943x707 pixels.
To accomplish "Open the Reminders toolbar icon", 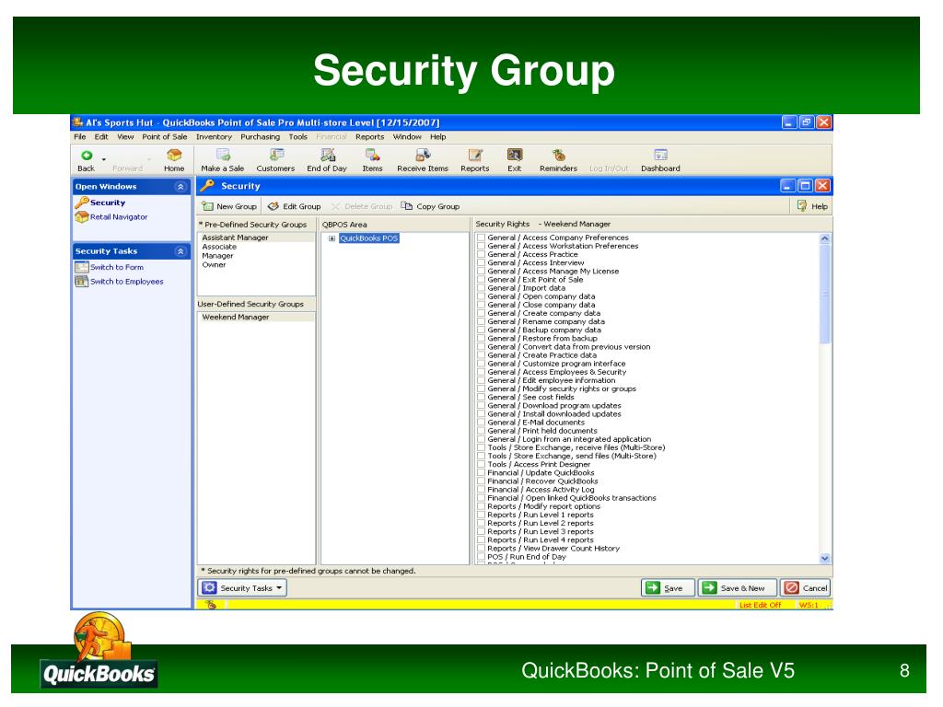I will pos(559,155).
